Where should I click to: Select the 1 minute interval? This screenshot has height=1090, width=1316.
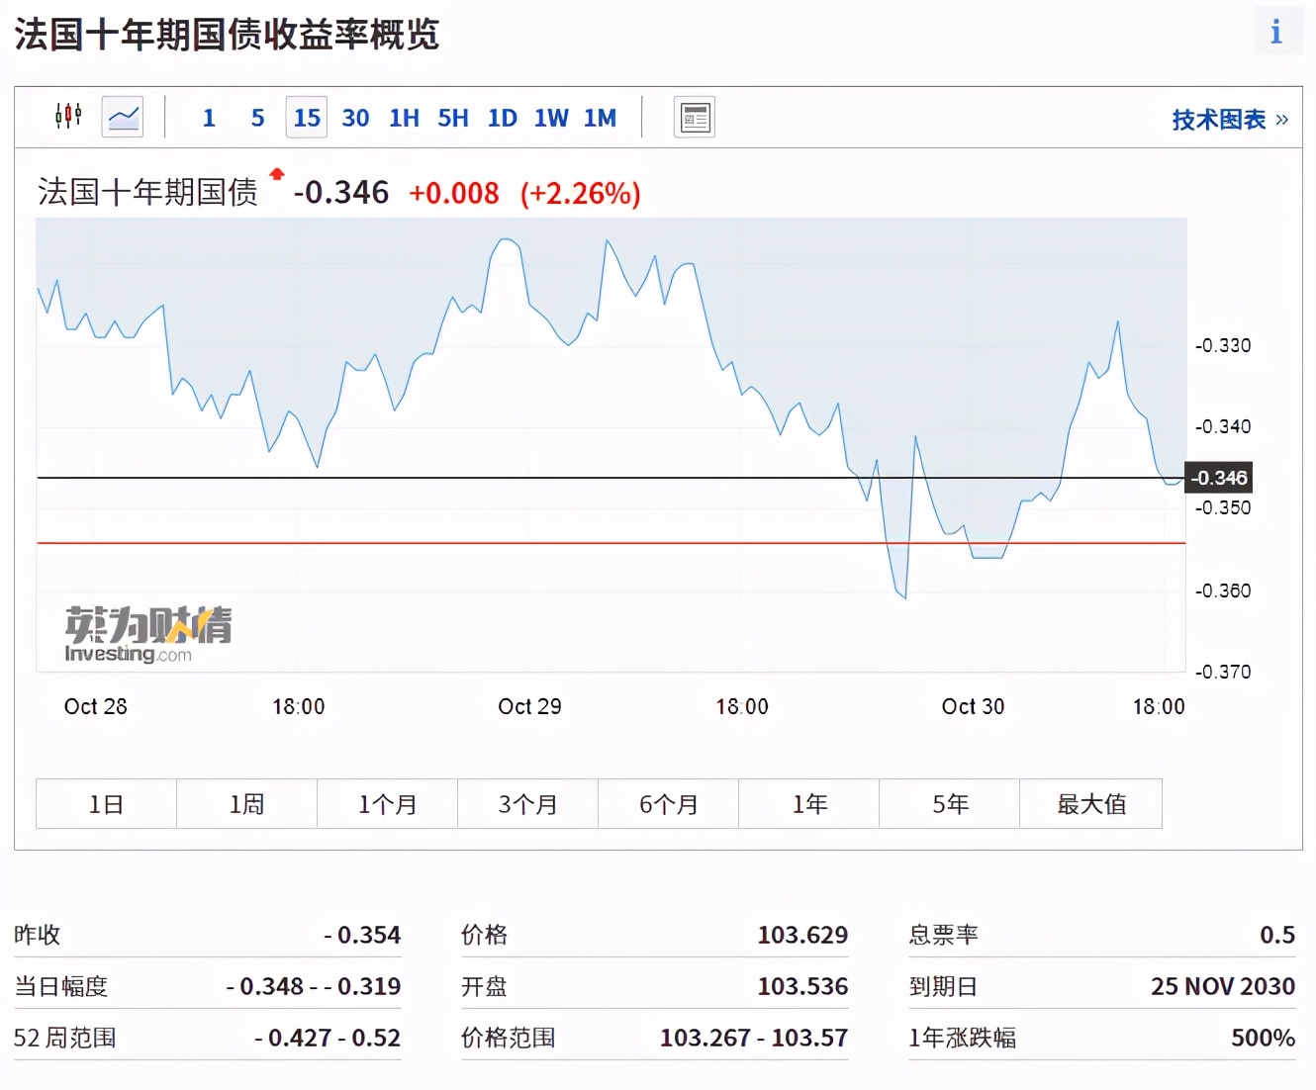[209, 118]
